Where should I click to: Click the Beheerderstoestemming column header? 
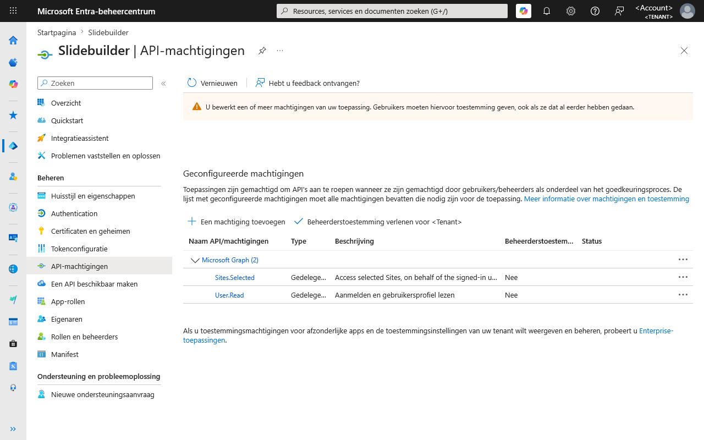point(539,241)
